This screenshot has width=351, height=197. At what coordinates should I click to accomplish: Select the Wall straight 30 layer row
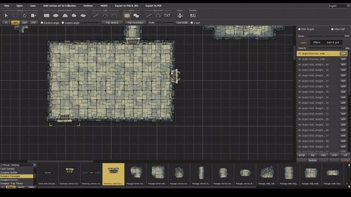point(322,119)
